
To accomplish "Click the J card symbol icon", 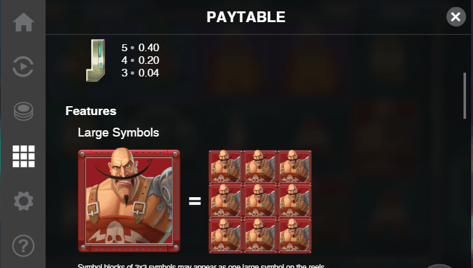I will click(96, 60).
